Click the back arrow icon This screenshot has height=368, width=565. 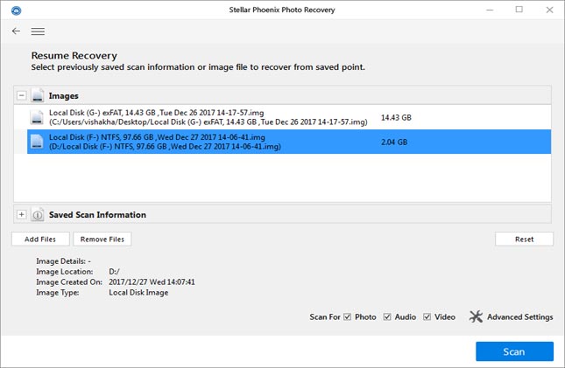point(16,31)
